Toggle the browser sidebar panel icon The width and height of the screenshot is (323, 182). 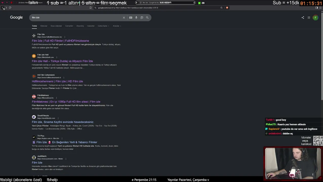tap(317, 8)
